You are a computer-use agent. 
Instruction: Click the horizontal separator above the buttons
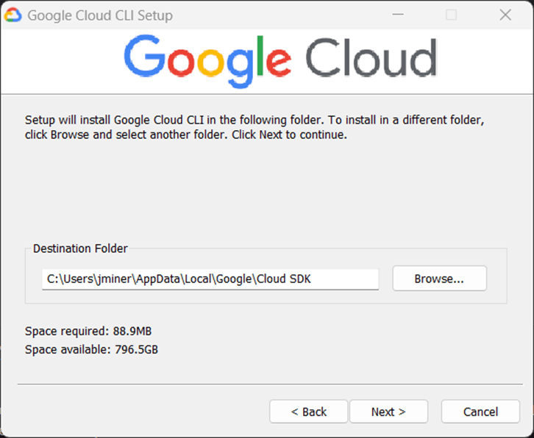268,384
